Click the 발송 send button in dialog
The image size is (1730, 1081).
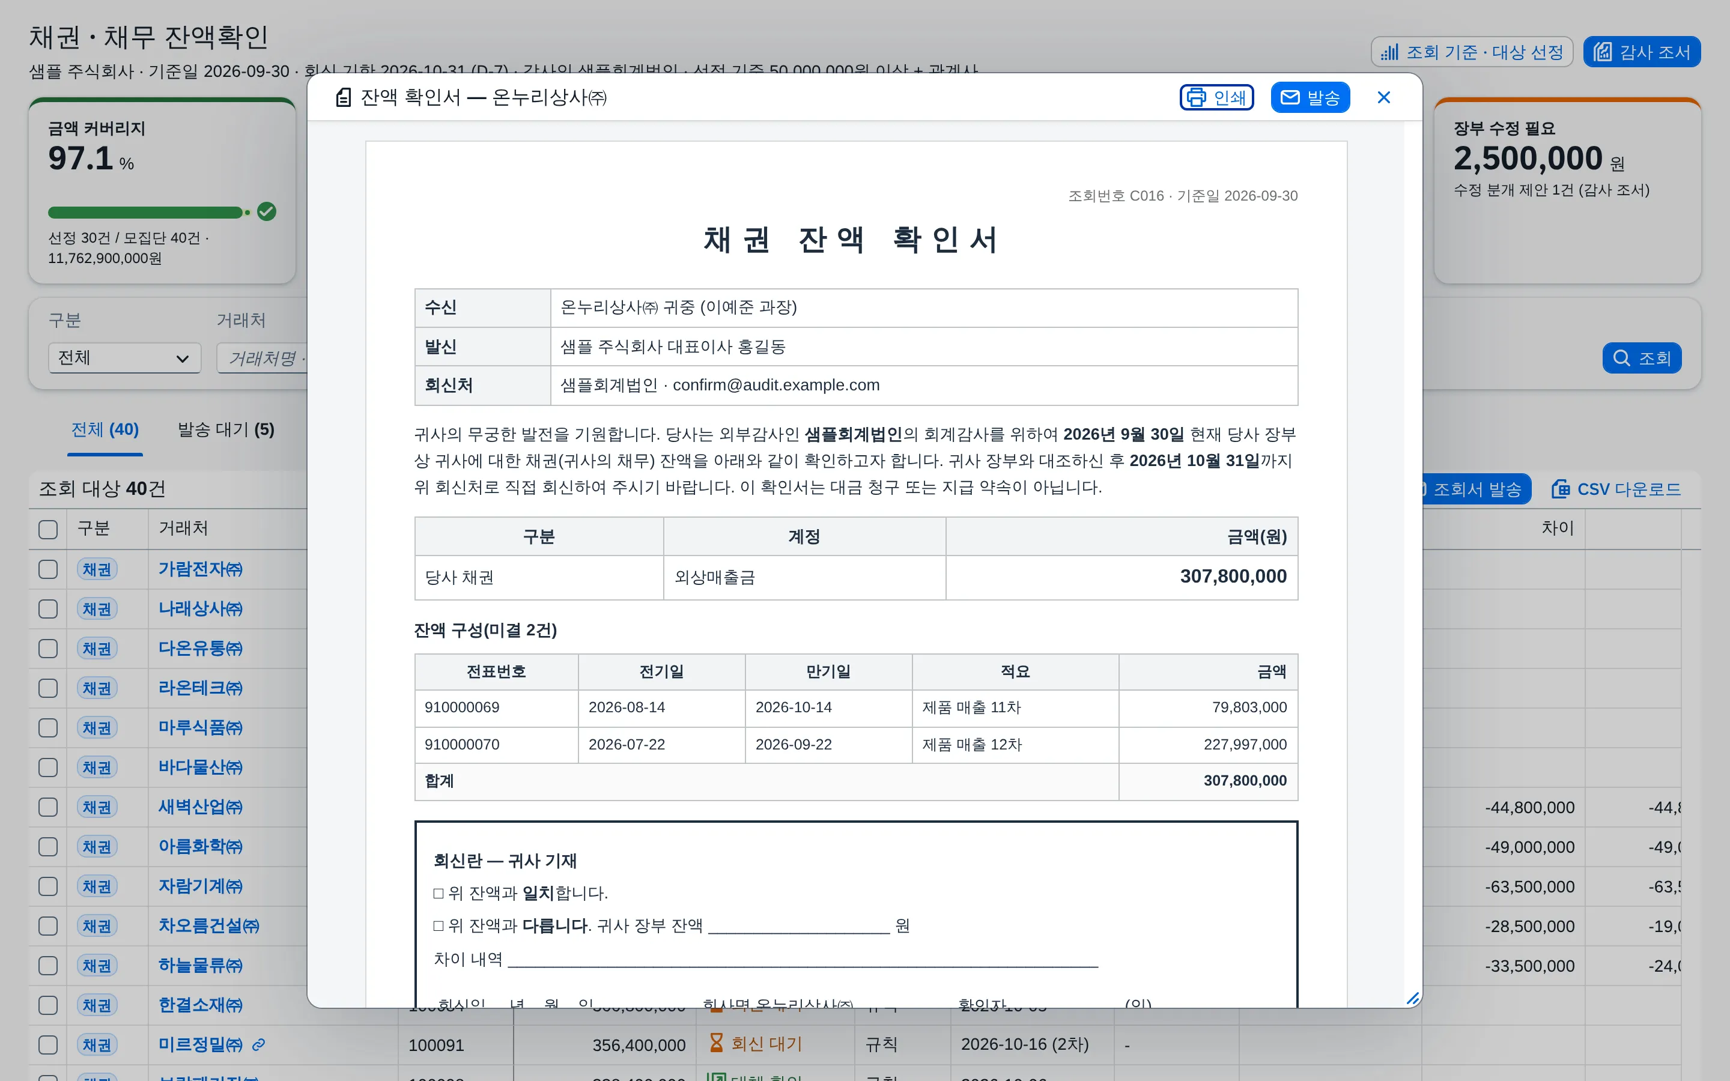point(1310,97)
